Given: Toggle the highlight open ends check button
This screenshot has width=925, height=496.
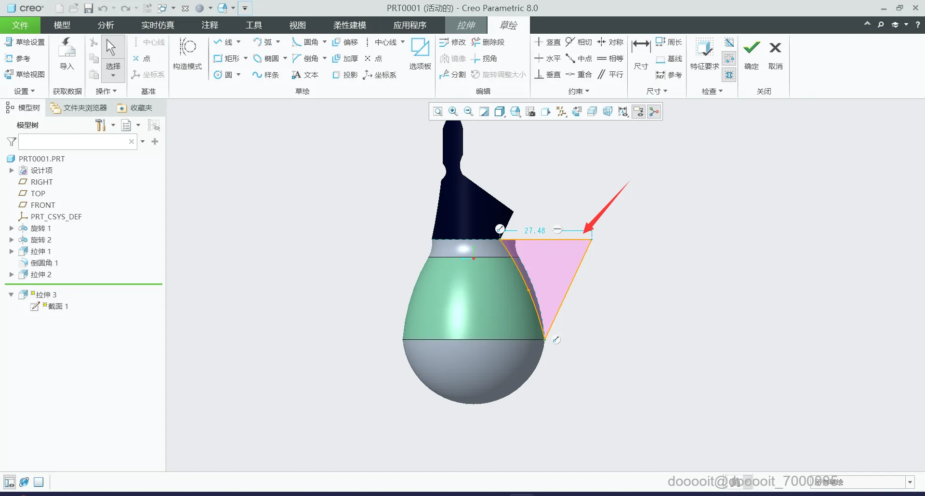Looking at the screenshot, I should point(729,59).
